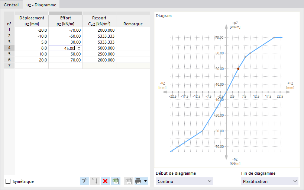Click the highlighted red point on the diagram
Screen dimensions: 304x190
[238, 69]
